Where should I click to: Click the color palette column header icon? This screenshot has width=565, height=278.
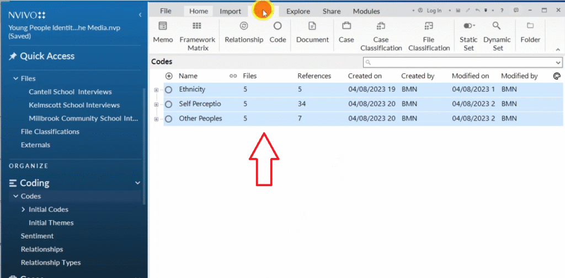pos(557,76)
